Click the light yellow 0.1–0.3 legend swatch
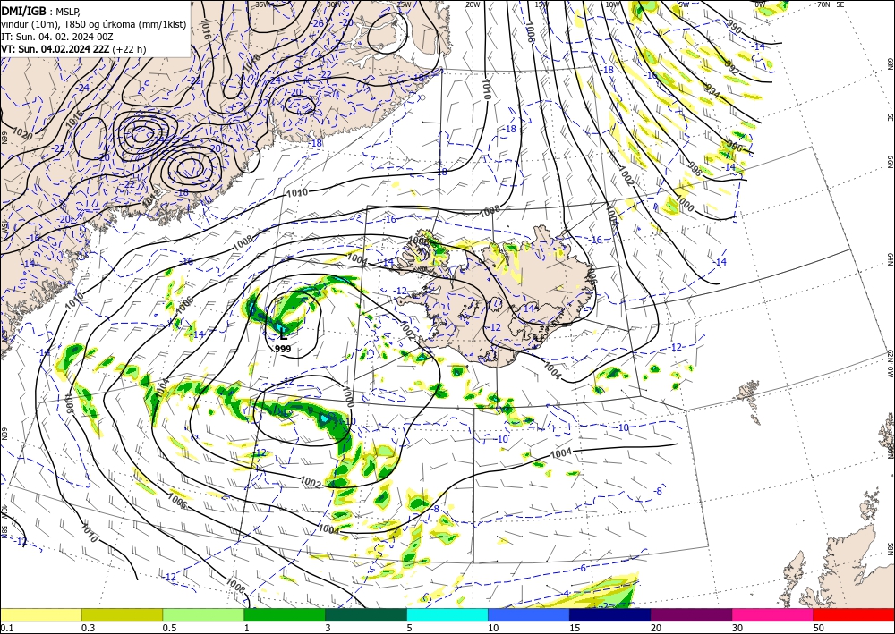Screen dimensions: 895x634 [40, 614]
